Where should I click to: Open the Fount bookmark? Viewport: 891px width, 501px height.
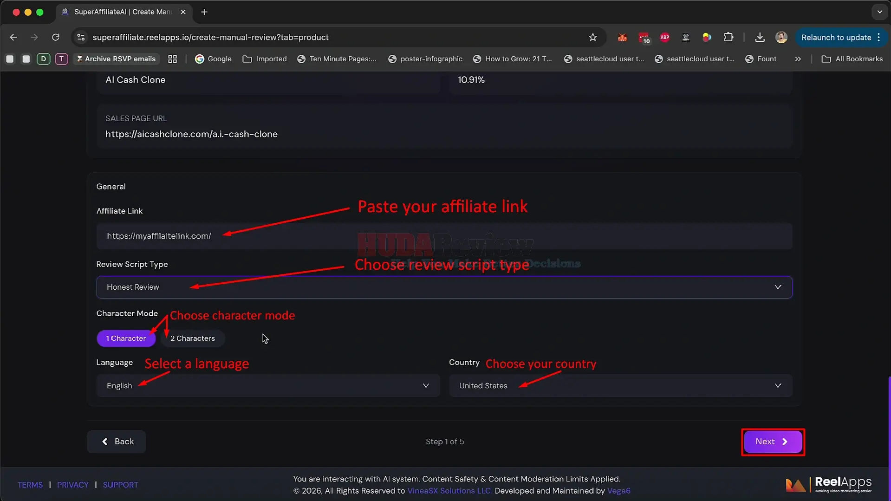pyautogui.click(x=761, y=59)
